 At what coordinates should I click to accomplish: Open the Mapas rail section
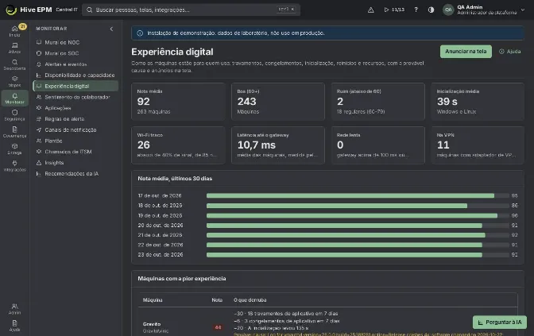coord(14,82)
